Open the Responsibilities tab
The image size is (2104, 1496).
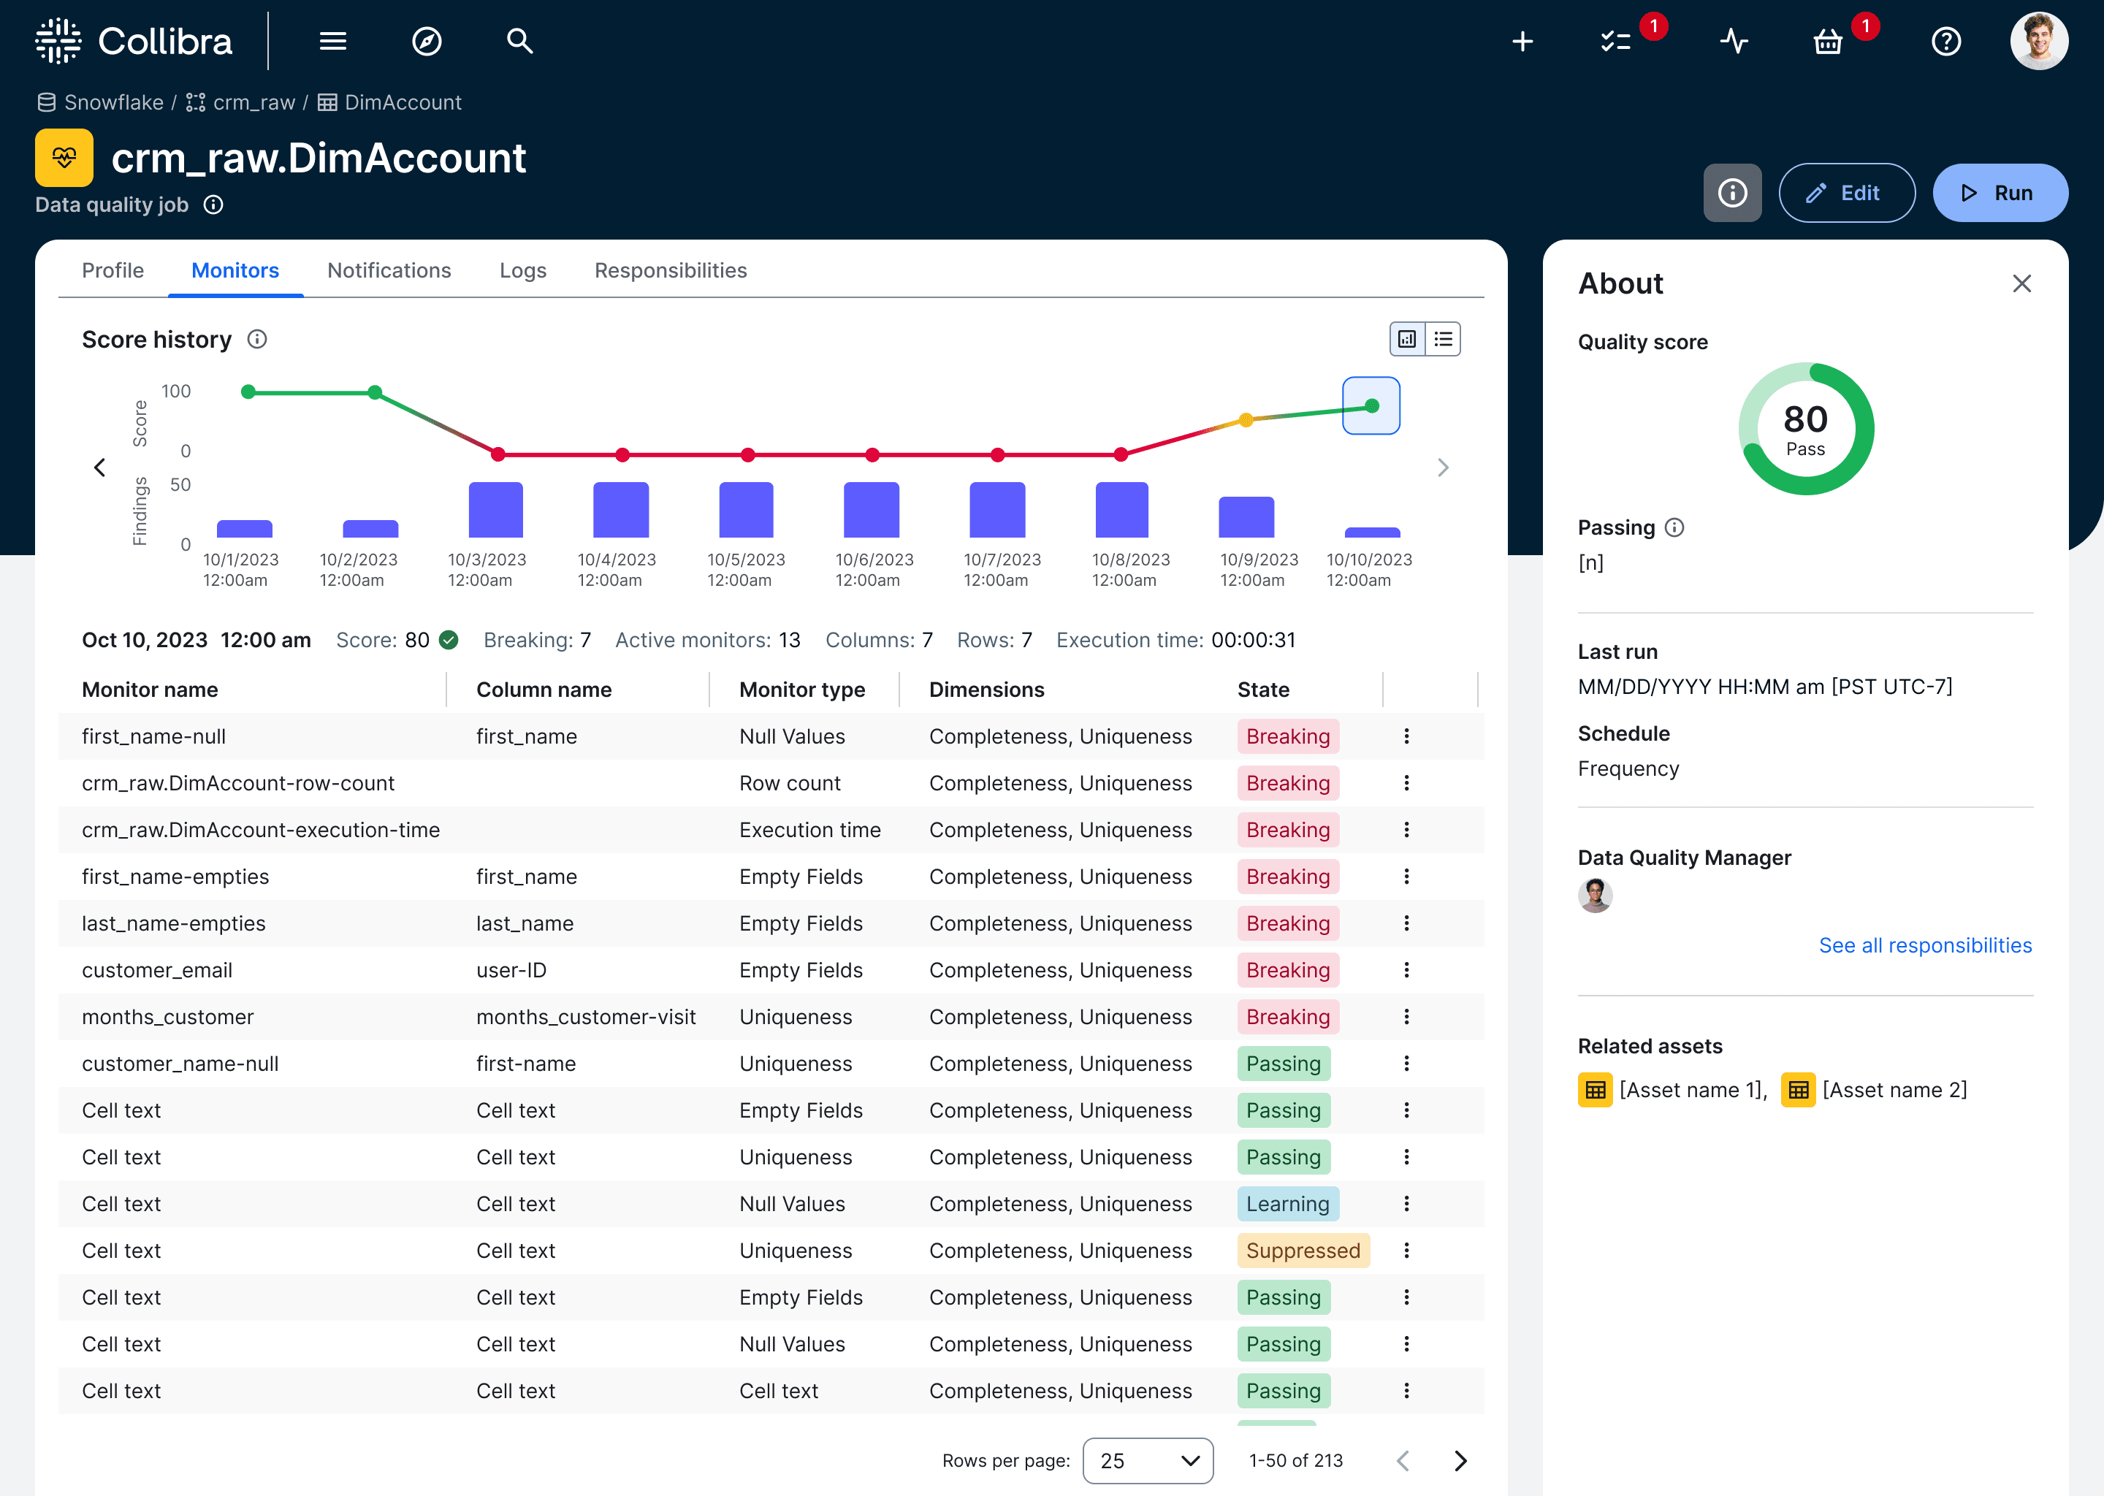click(670, 270)
